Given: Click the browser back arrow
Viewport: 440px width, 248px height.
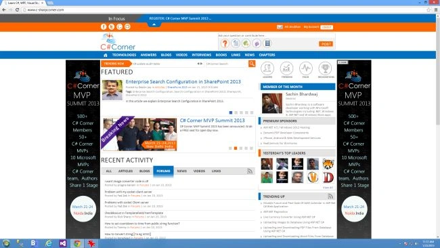Looking at the screenshot, I should tap(4, 10).
